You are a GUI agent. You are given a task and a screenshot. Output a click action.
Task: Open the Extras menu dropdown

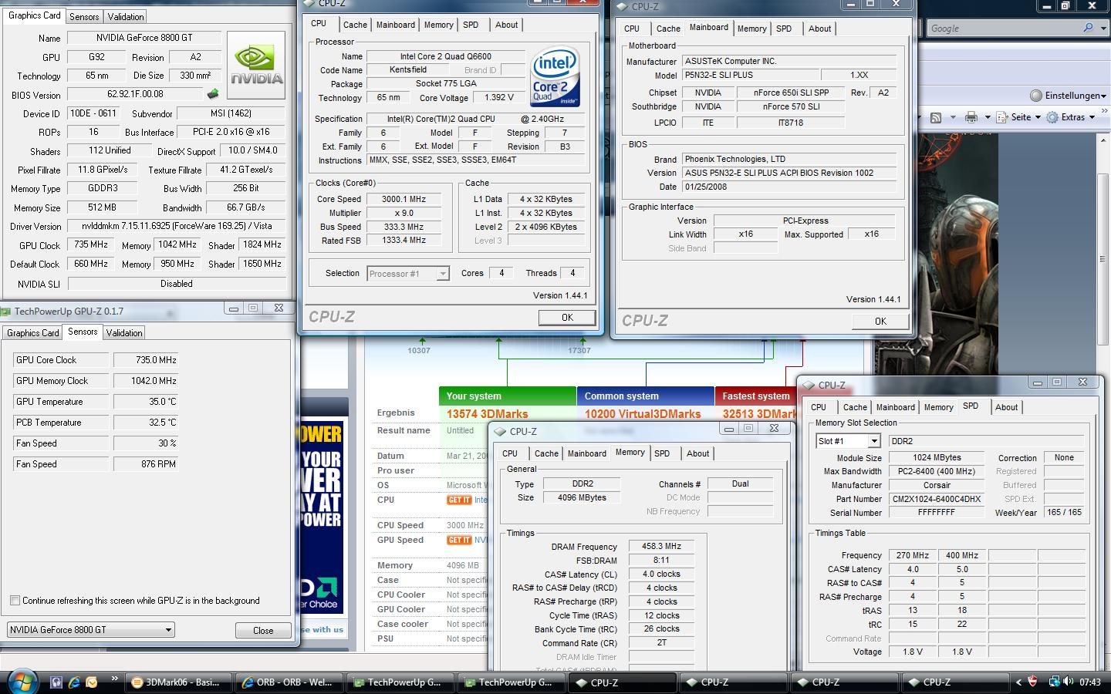[1072, 117]
